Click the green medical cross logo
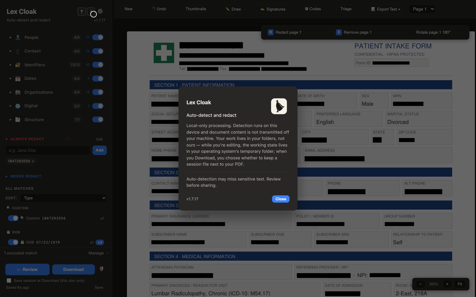 164,53
